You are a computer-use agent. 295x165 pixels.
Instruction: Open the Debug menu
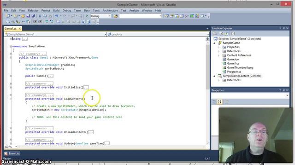[x=66, y=11]
